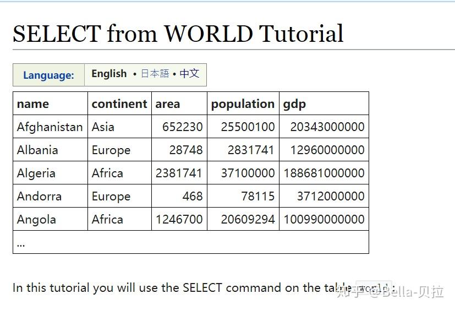Switch language to 中文
The width and height of the screenshot is (455, 310).
[x=189, y=73]
